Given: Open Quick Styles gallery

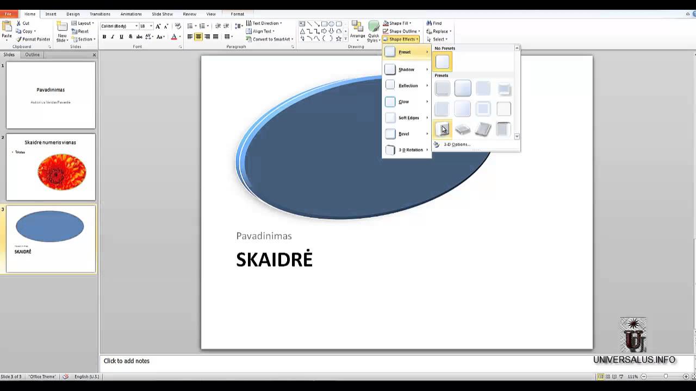Looking at the screenshot, I should coord(374,31).
